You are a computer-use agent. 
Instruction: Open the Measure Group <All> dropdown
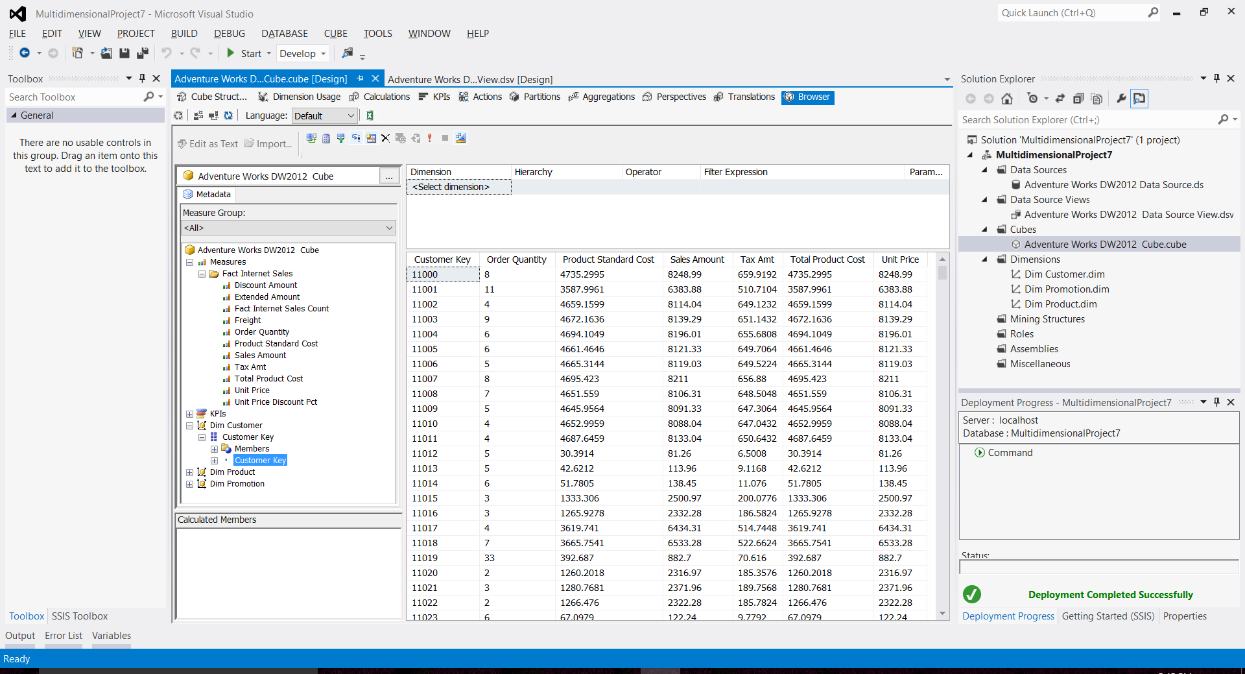(289, 228)
